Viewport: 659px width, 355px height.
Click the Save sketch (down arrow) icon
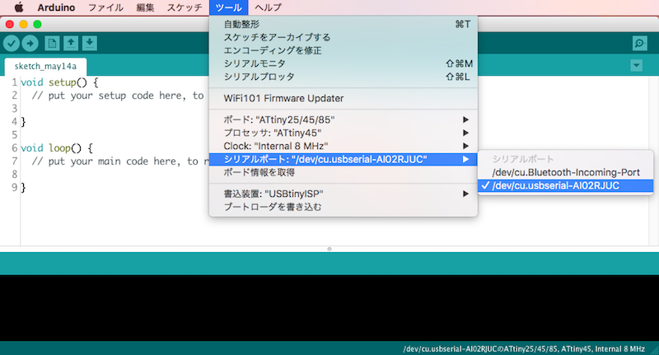tap(90, 43)
